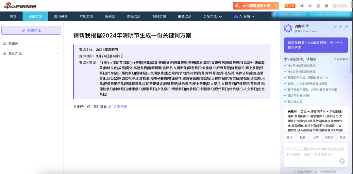
Task: Start new chat with V助手 plus icon
Action: [x=341, y=27]
